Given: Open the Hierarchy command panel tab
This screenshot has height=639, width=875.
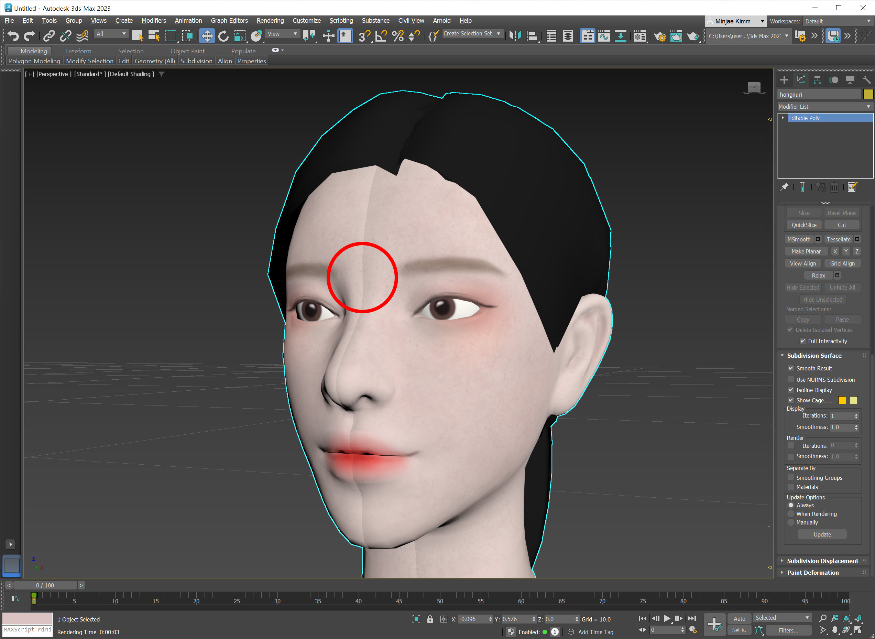Looking at the screenshot, I should pyautogui.click(x=817, y=80).
